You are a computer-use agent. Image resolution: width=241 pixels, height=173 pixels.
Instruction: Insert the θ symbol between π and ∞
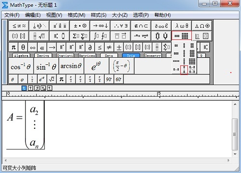tap(23, 48)
